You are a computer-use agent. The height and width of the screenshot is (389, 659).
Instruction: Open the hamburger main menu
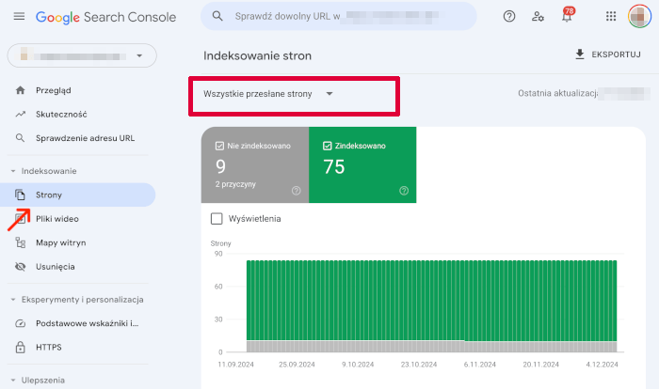point(19,16)
